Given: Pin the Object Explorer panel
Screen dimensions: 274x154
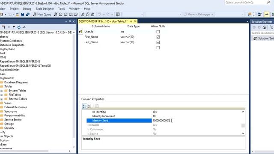Looking at the screenshot, I should click(70, 21).
